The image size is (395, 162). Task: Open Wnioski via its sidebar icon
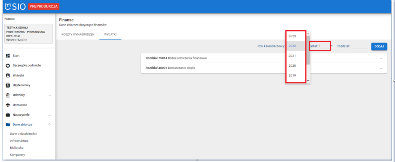coord(7,76)
